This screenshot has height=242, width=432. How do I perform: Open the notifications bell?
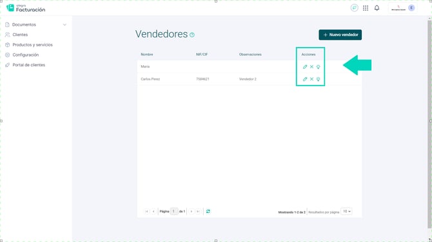click(x=377, y=8)
